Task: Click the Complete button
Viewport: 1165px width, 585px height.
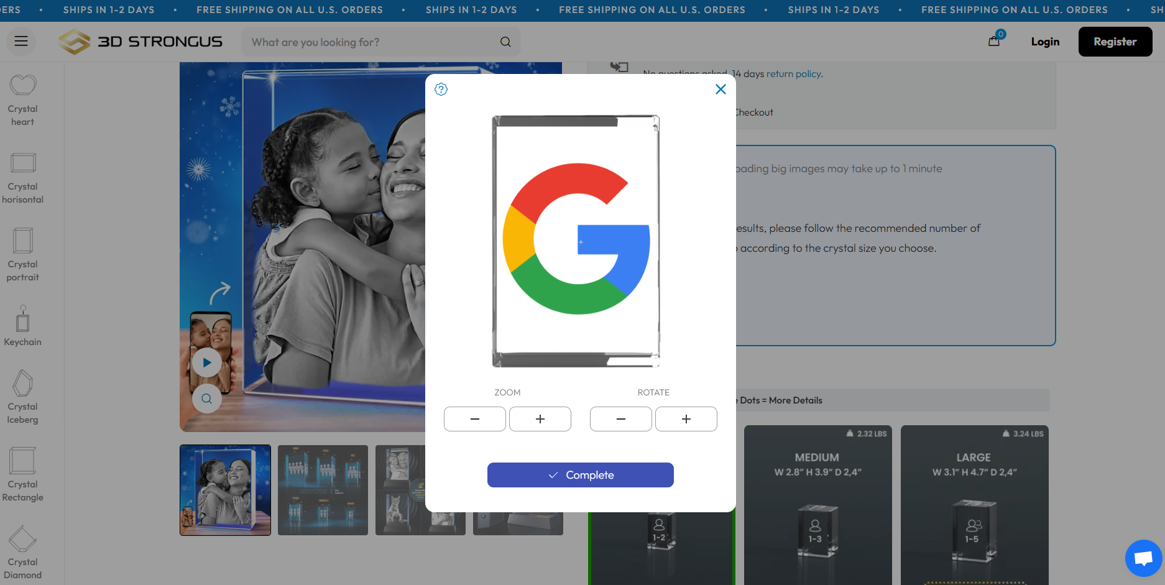Action: coord(580,474)
